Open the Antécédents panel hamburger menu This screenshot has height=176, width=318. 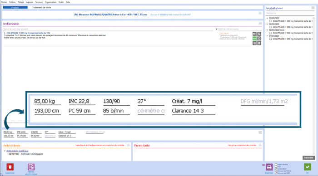tap(128, 145)
